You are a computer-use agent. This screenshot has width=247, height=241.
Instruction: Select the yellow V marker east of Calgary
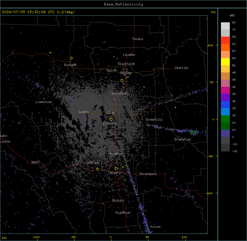click(123, 167)
